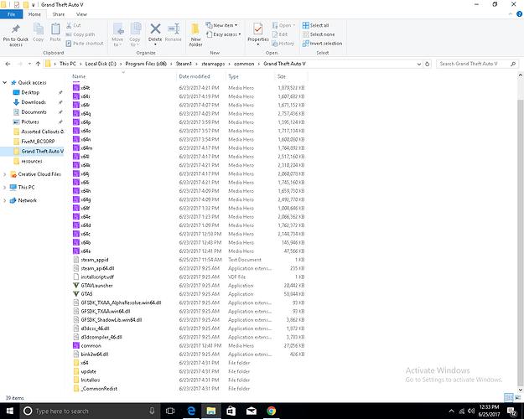Click Select all in the ribbon
This screenshot has width=524, height=419.
coord(315,25)
